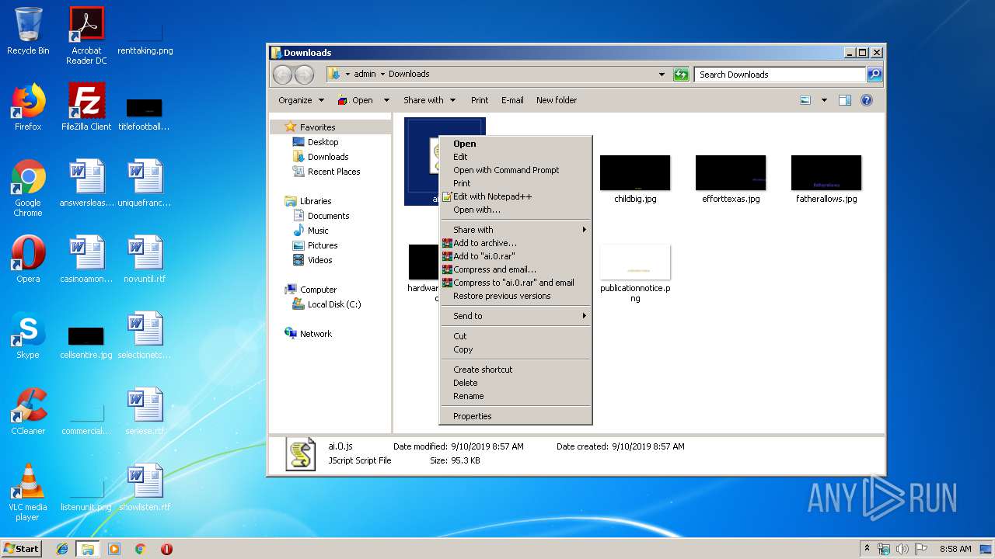Choose Open in the context menu
The width and height of the screenshot is (995, 559).
(516, 144)
